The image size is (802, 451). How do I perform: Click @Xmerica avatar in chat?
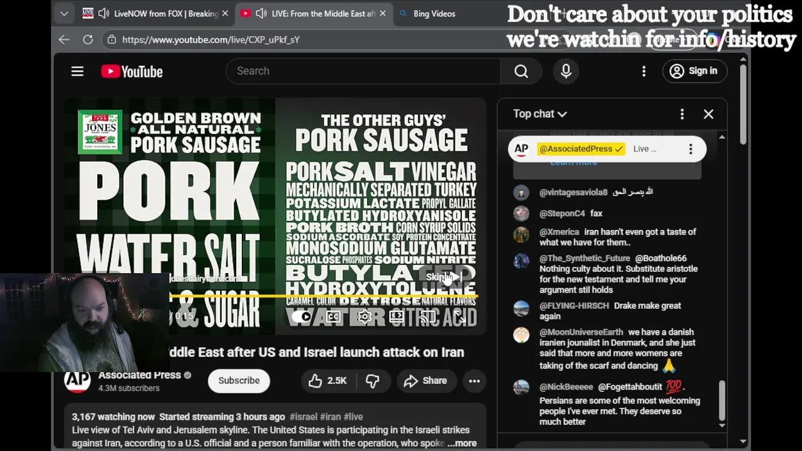(521, 234)
